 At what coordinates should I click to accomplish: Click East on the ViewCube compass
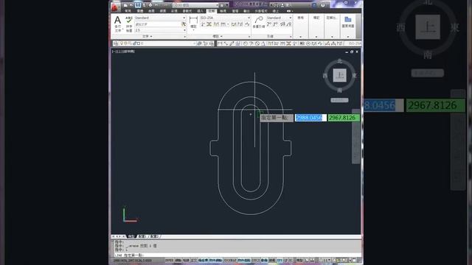pos(354,75)
